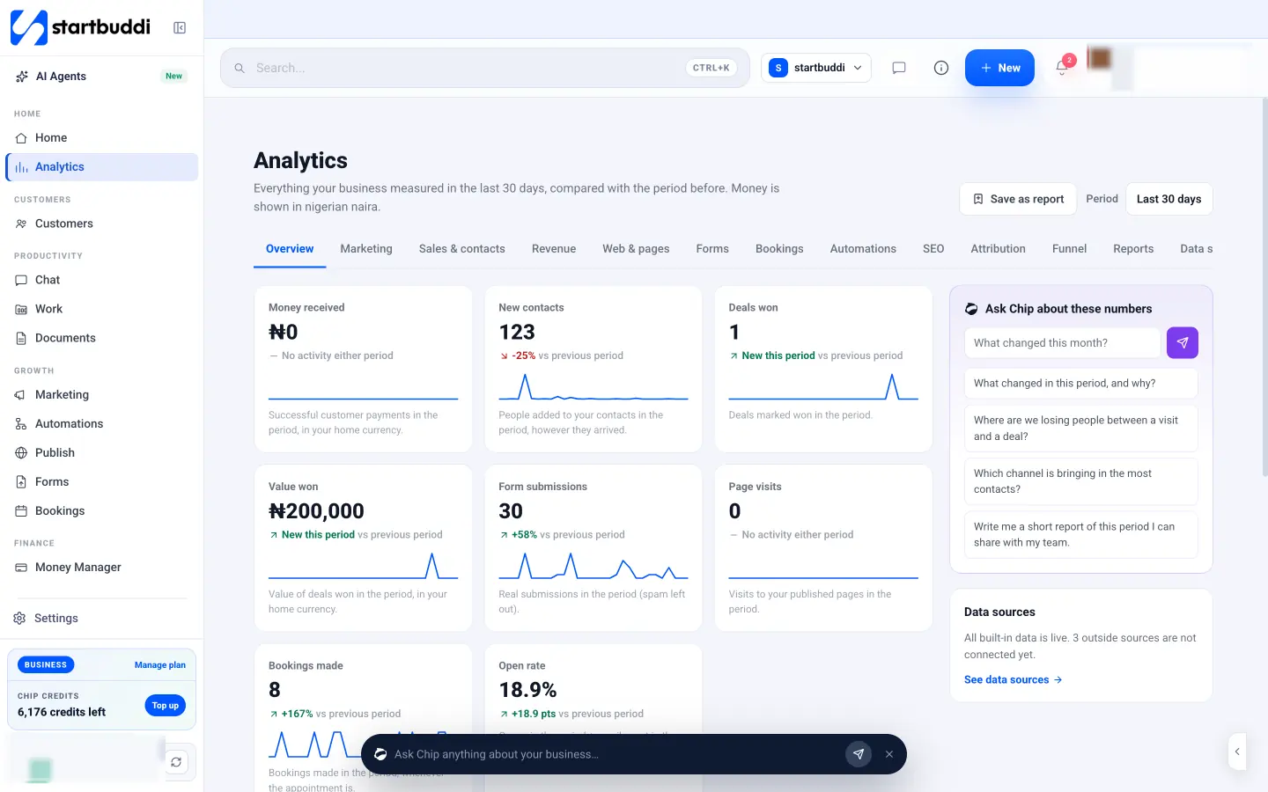
Task: Expand the side panel chevron on right edge
Action: point(1237,752)
